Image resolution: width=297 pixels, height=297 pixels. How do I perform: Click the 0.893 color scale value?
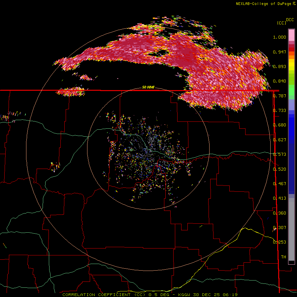point(280,66)
